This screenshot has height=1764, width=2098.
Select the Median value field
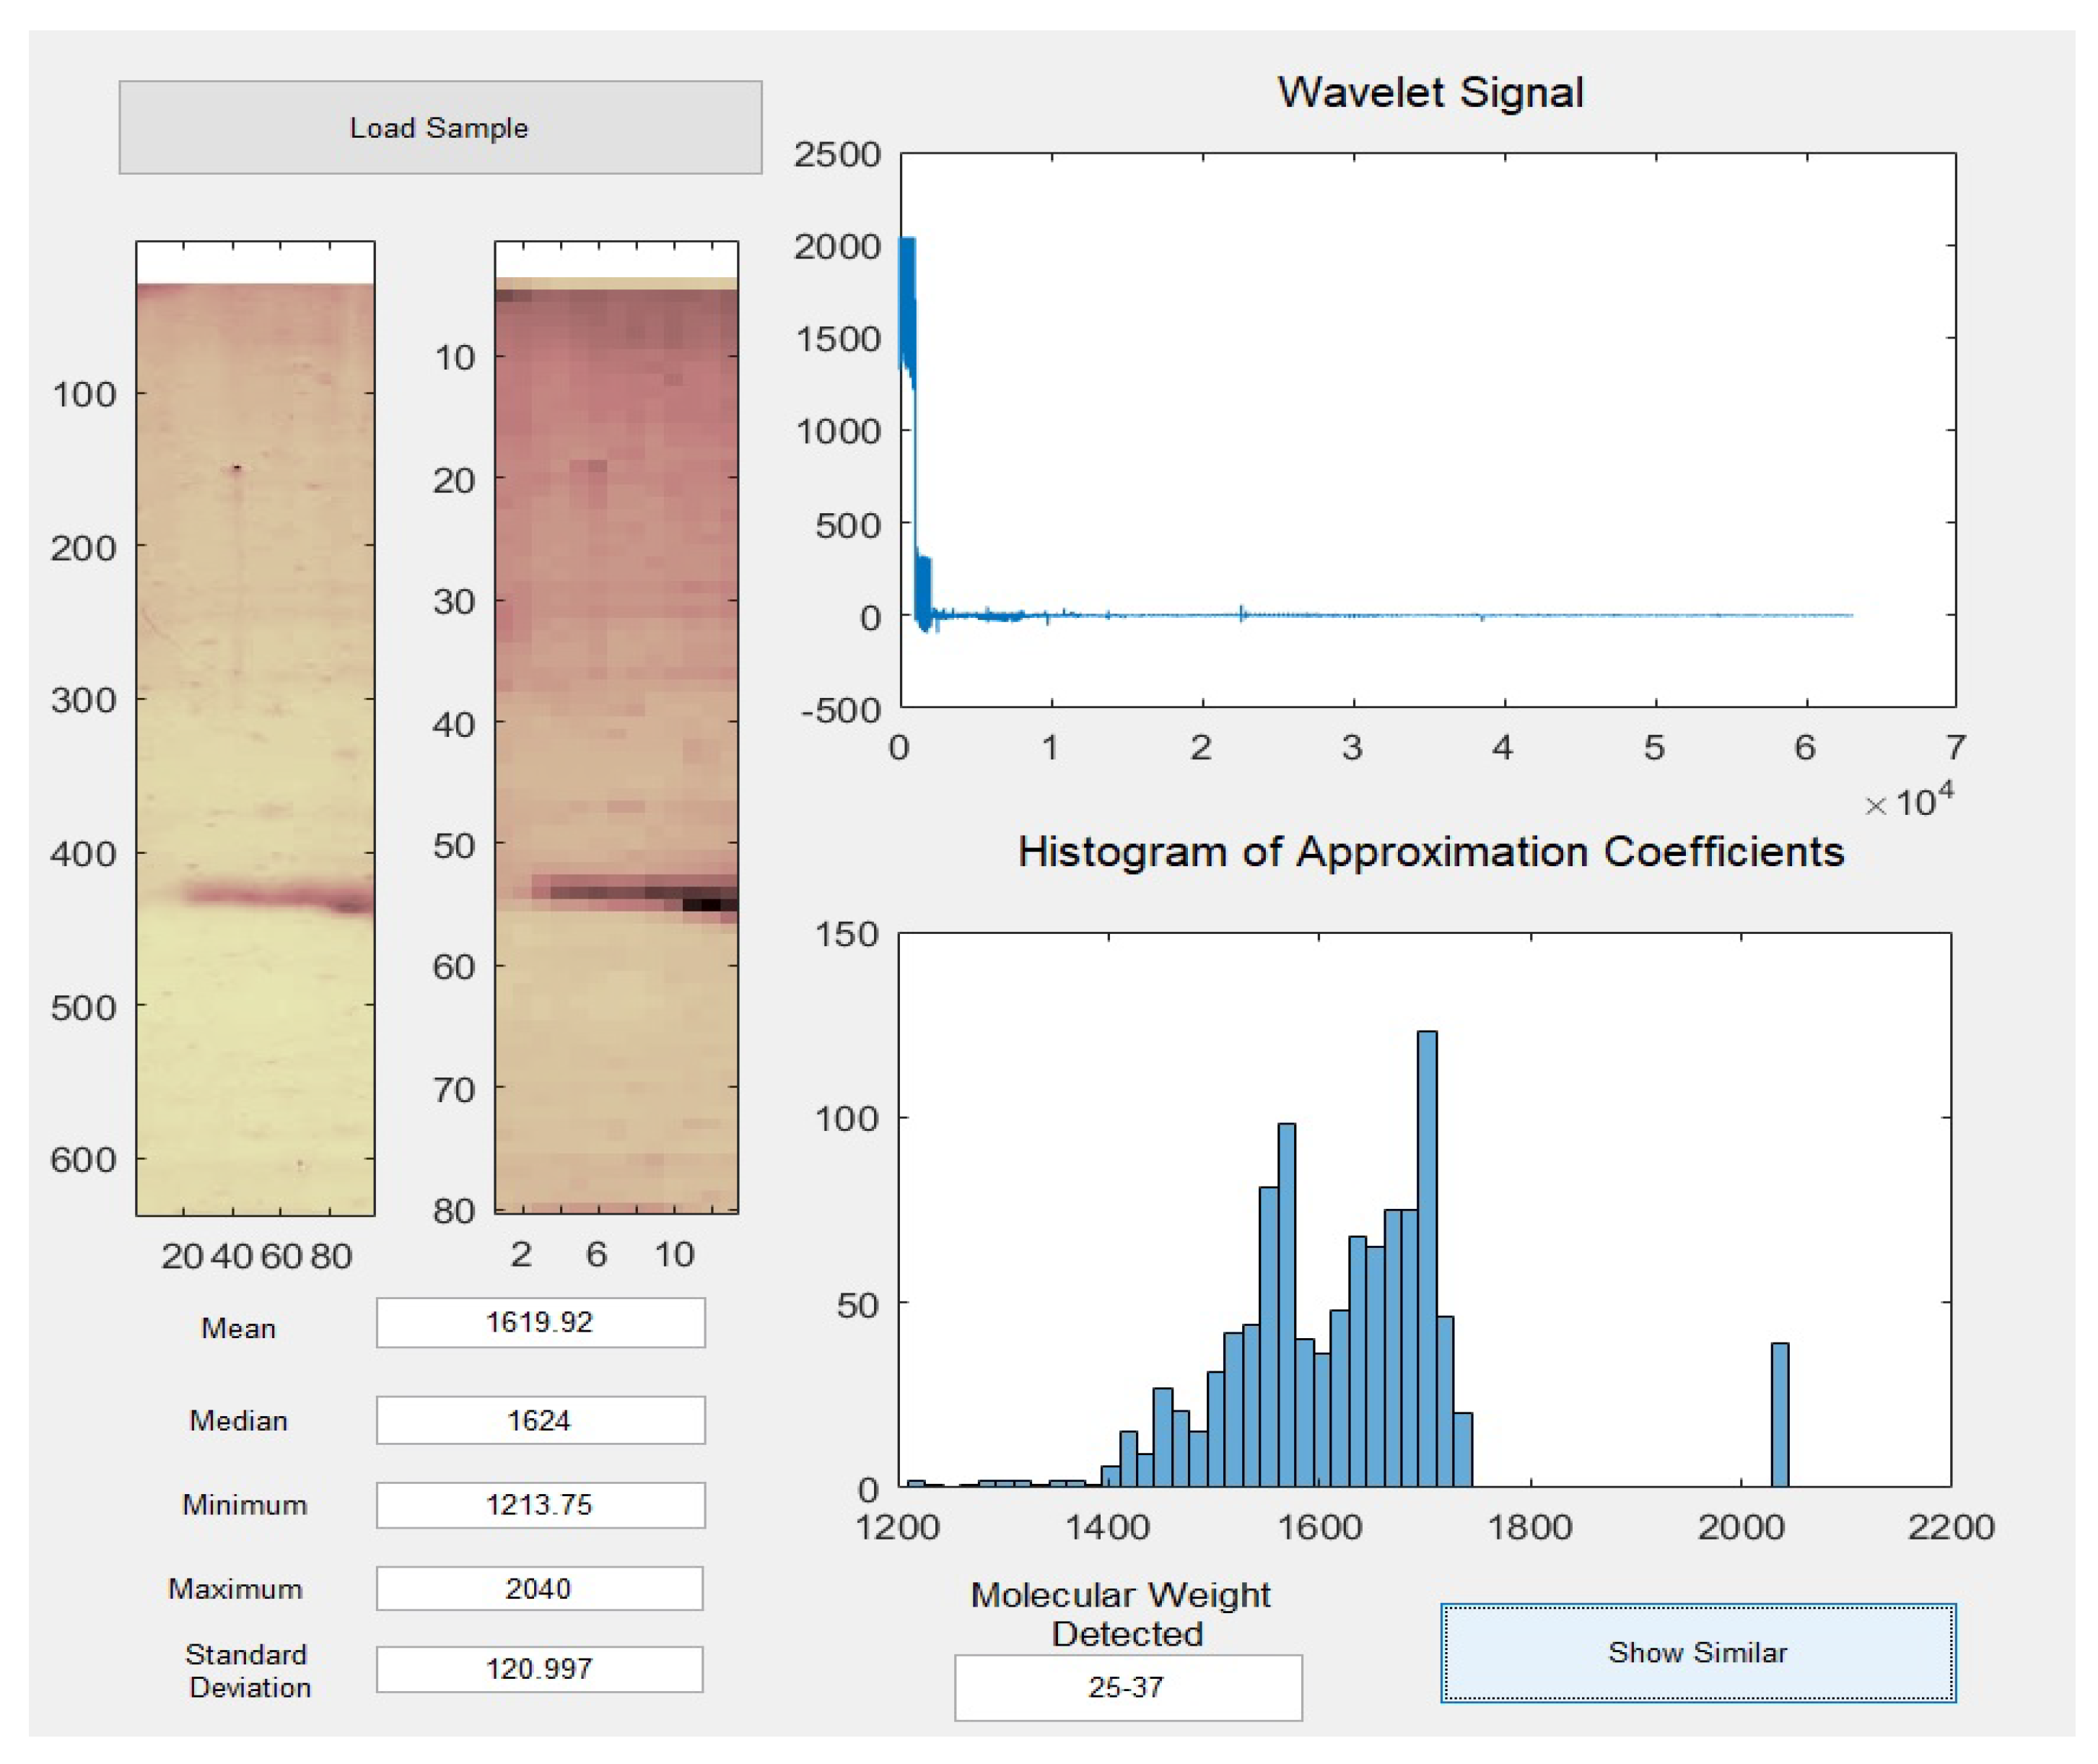coord(540,1420)
